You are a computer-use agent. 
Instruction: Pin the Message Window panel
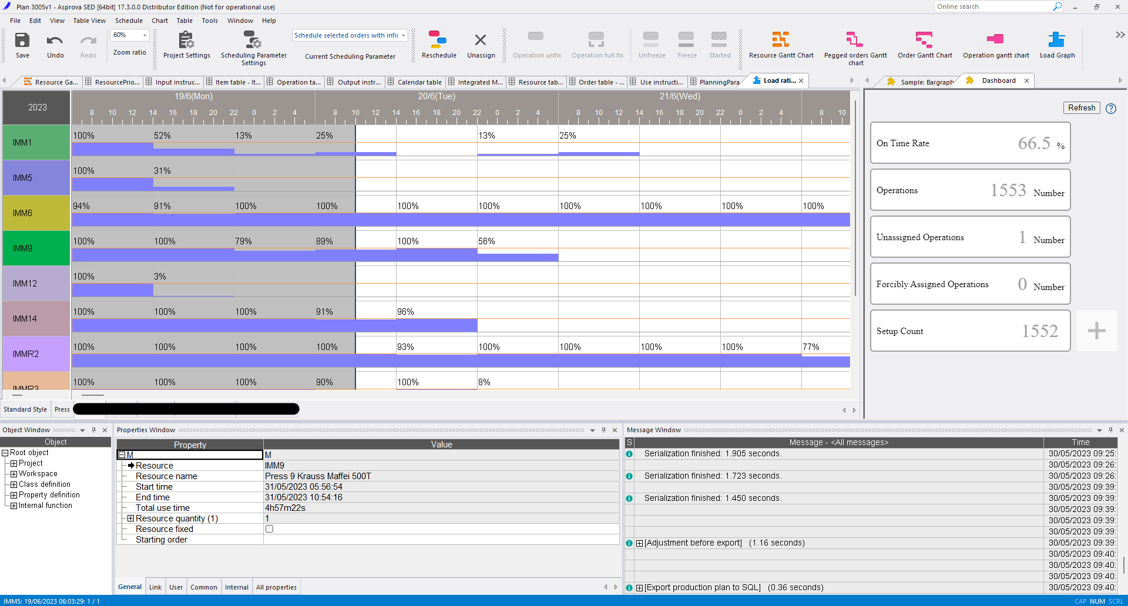click(1110, 430)
